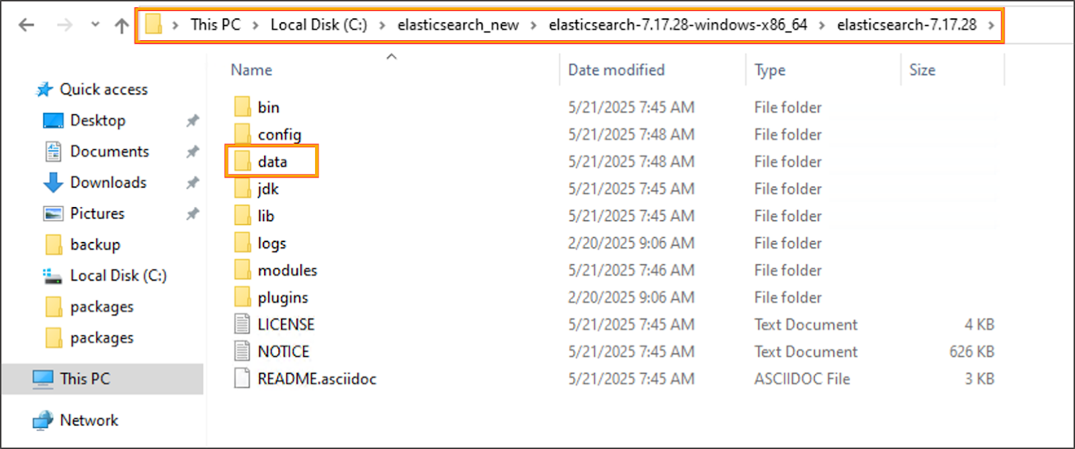The image size is (1075, 449).
Task: Click the Forward navigation arrow
Action: pos(64,26)
